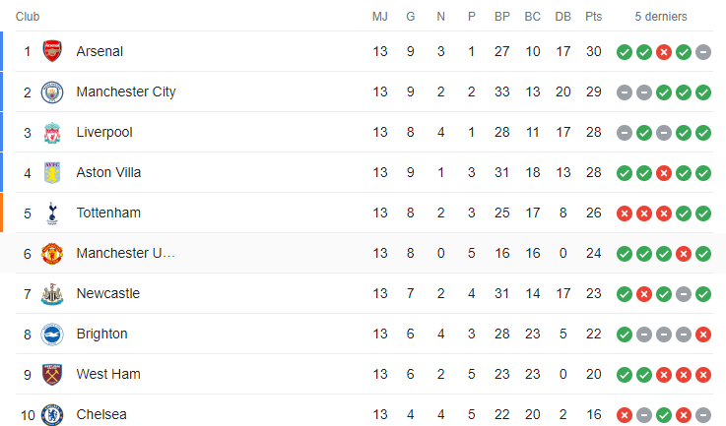Viewport: 726px width, 426px height.
Task: Click the Liverpool club crest
Action: (x=52, y=132)
